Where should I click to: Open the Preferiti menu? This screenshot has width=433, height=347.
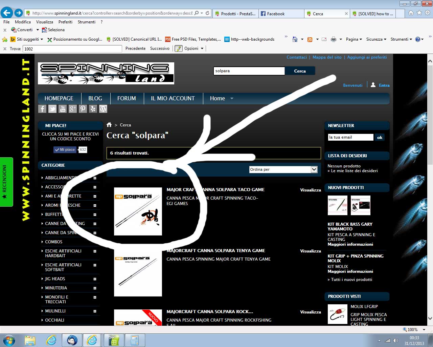65,22
